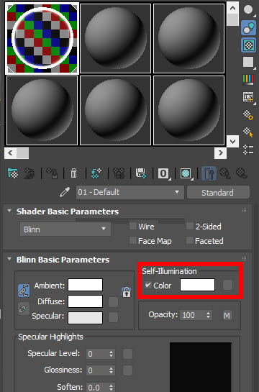Click the Make Unique icon
259x392 pixels.
(119, 173)
